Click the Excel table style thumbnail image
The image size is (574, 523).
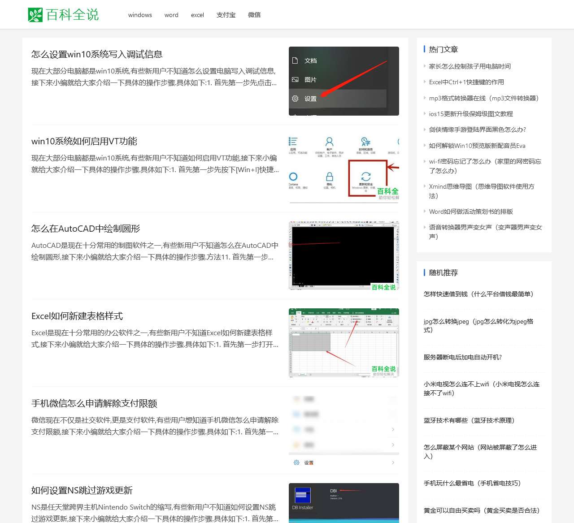[x=344, y=342]
